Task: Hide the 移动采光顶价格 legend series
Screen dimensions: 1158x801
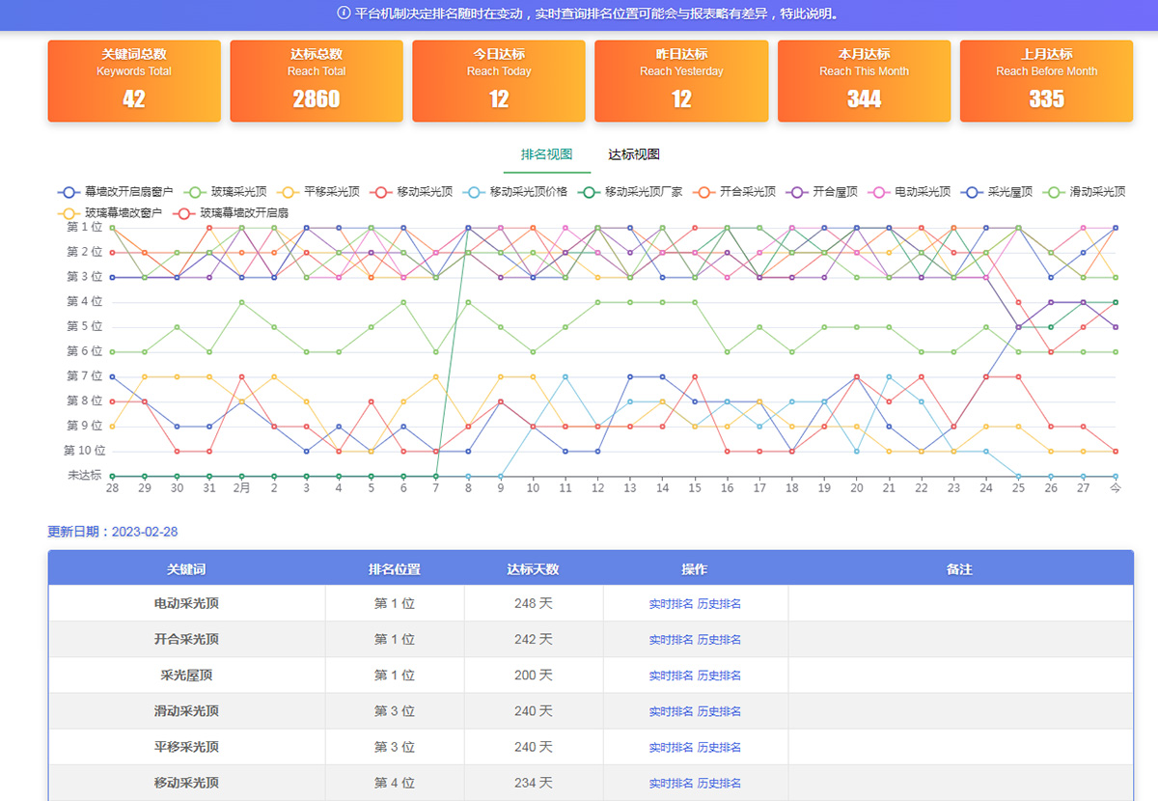Action: click(515, 192)
